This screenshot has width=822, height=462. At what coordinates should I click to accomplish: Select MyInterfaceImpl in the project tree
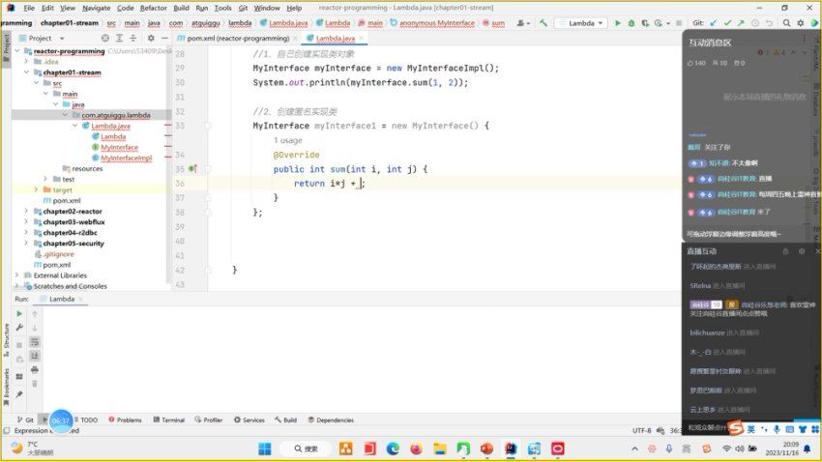[127, 159]
